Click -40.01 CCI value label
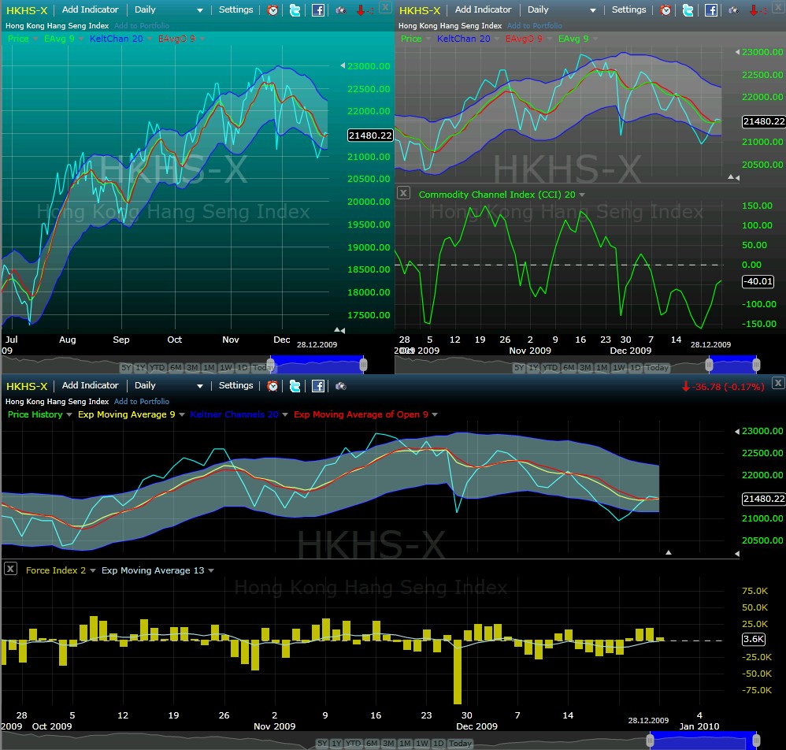The height and width of the screenshot is (750, 786). [x=758, y=281]
